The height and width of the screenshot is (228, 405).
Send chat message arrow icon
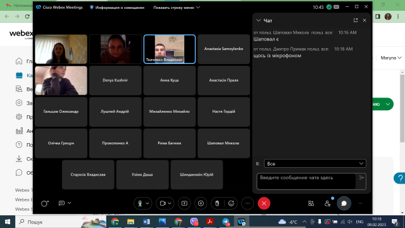pyautogui.click(x=361, y=177)
